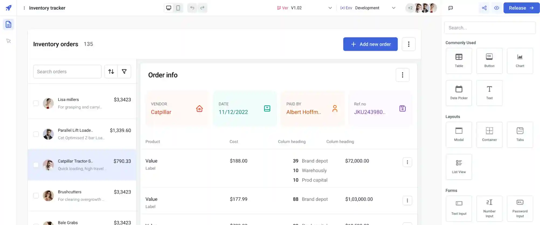Click the sort orders arrows icon
The image size is (540, 225).
111,71
